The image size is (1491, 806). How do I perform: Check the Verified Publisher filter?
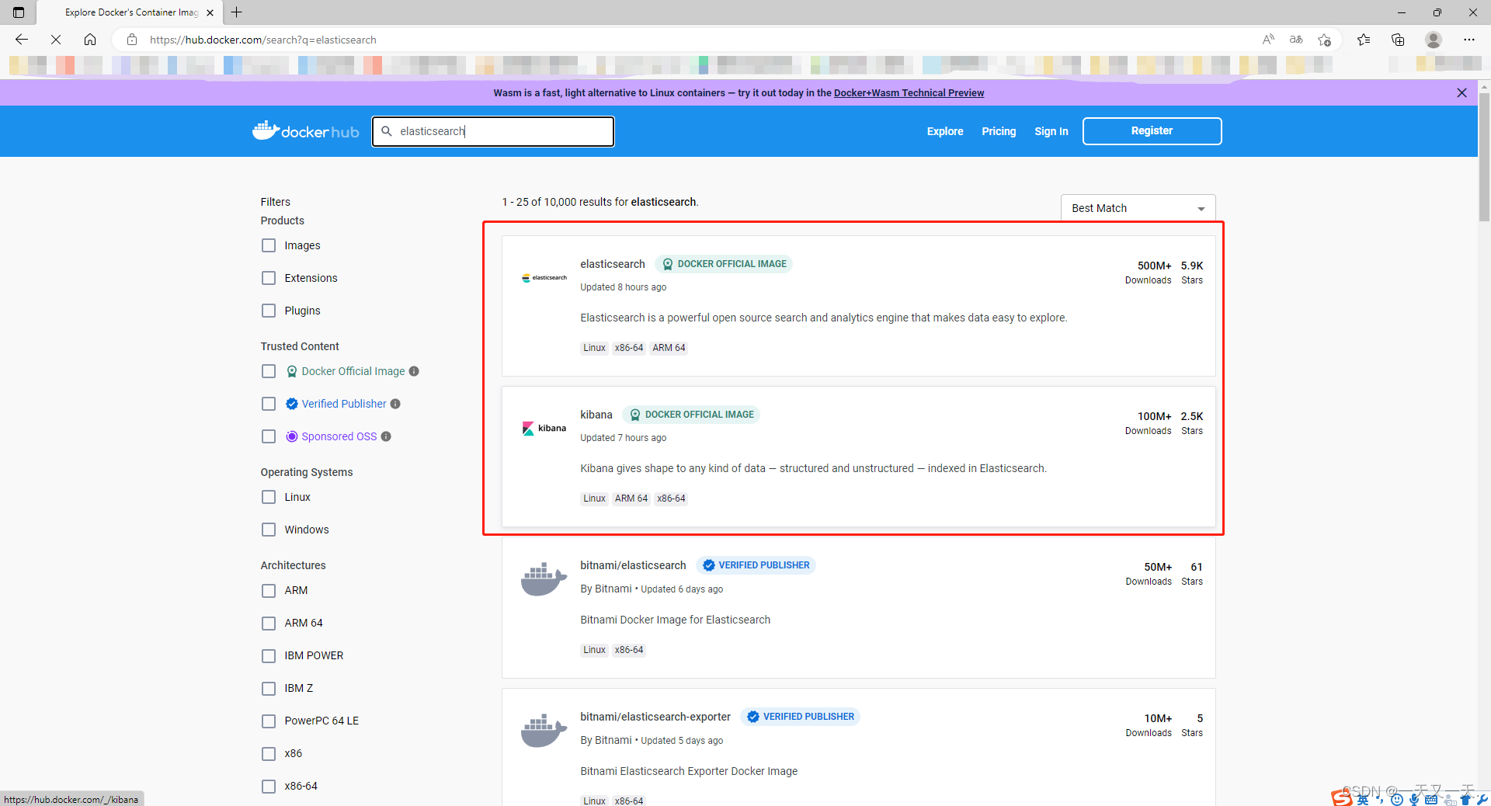(x=269, y=404)
